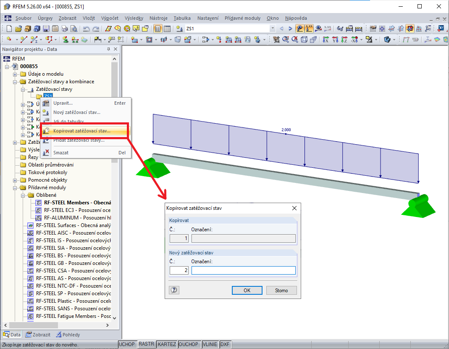Toggle load values display (x.xx with arrow)
Image resolution: width=449 pixels, height=349 pixels.
click(309, 29)
